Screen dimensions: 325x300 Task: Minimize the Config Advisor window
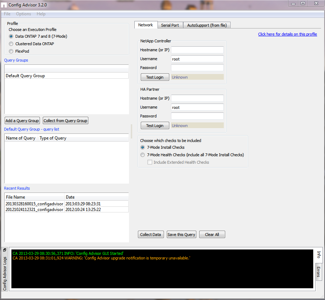click(293, 4)
